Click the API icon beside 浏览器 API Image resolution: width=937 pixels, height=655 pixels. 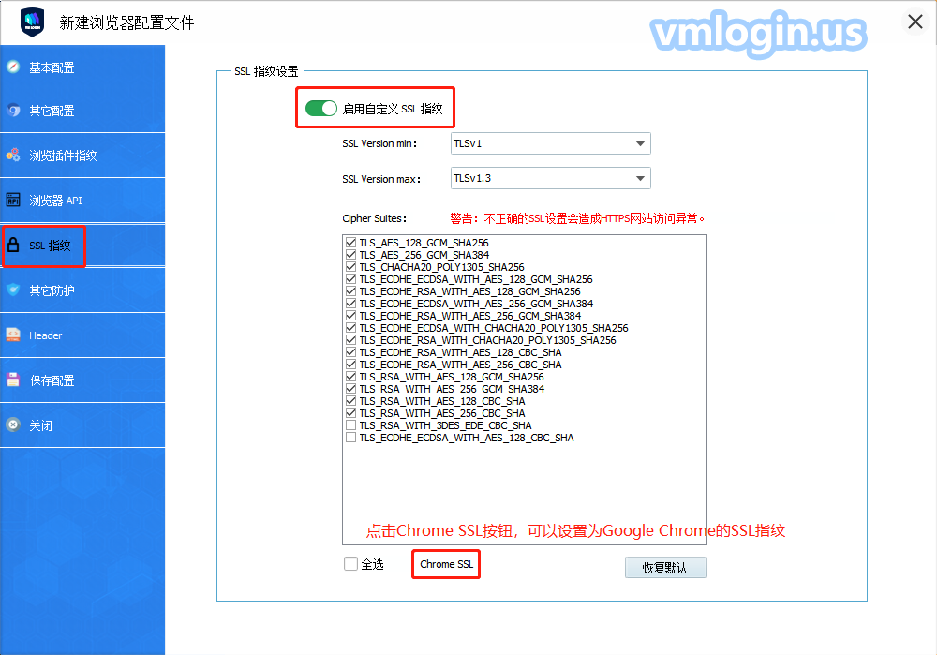pyautogui.click(x=13, y=201)
